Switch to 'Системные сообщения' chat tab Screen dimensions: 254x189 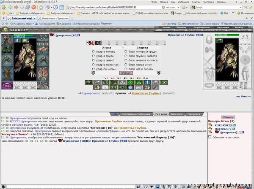tap(136, 114)
